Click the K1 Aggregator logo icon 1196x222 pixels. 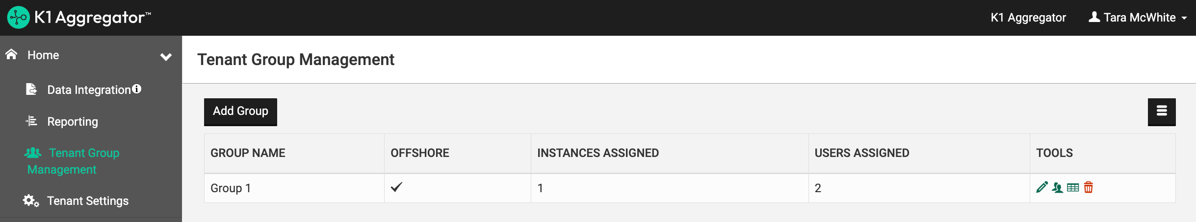click(x=19, y=18)
